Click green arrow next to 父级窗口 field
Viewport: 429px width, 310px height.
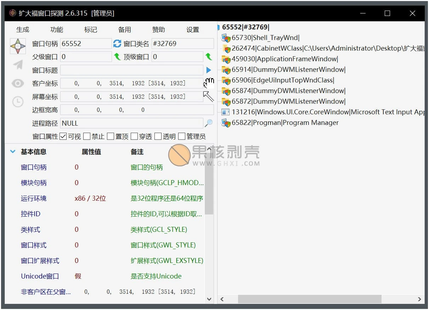click(x=117, y=57)
